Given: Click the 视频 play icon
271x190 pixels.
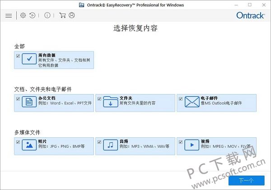Looking at the screenshot, I should coord(192,145).
